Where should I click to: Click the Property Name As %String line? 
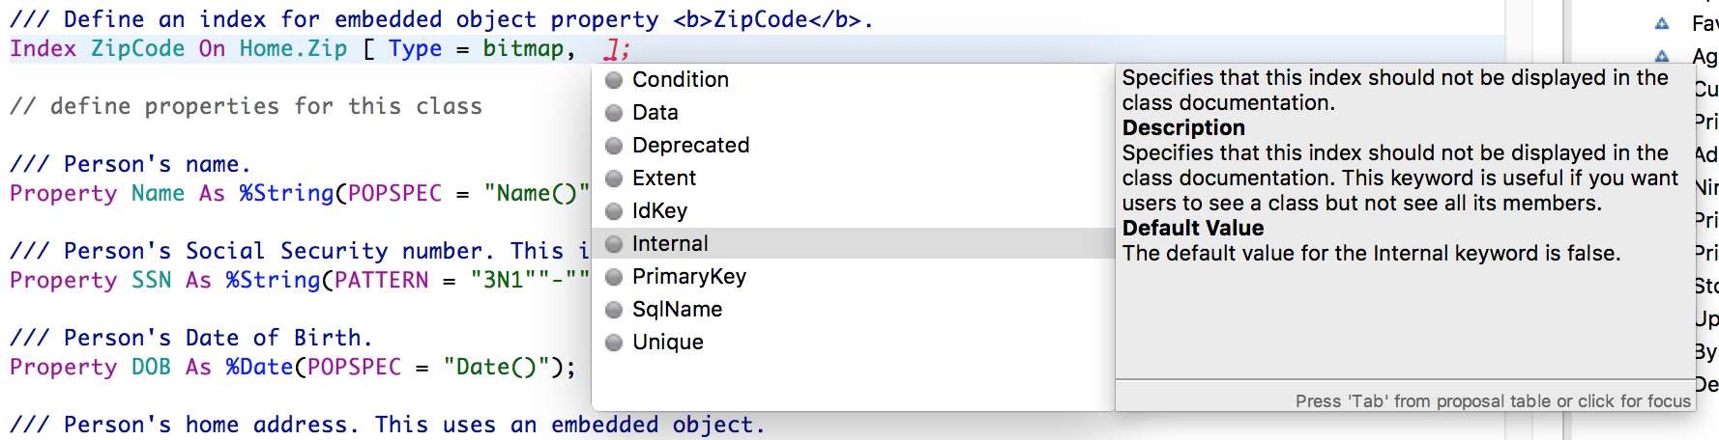290,193
